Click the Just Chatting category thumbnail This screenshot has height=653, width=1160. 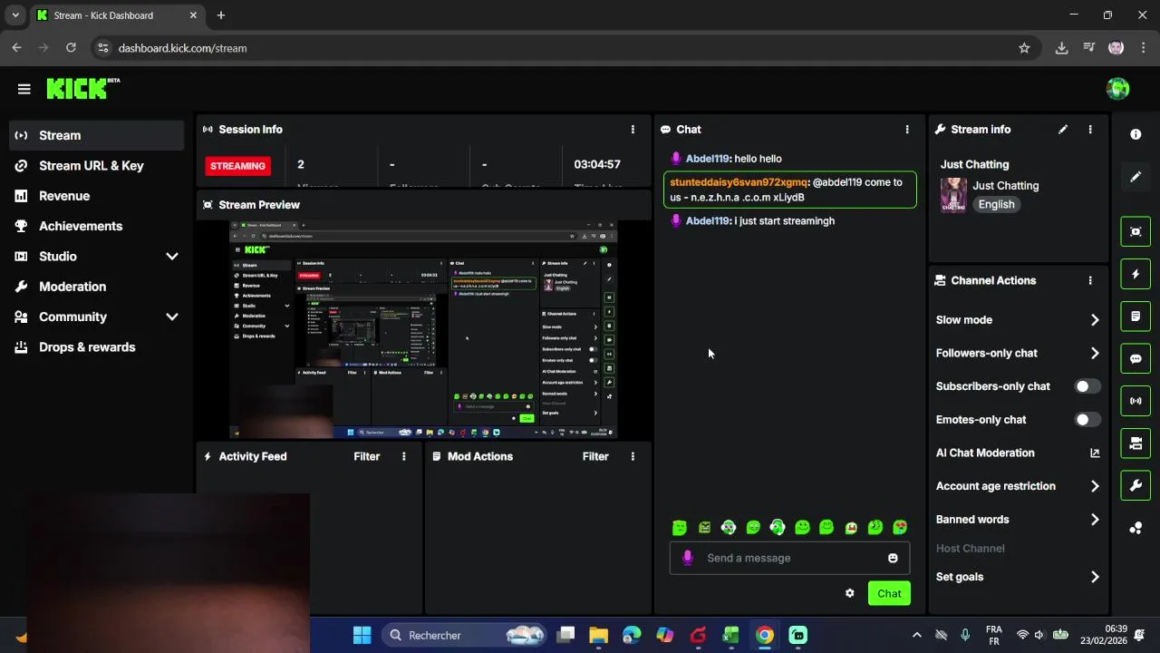953,195
